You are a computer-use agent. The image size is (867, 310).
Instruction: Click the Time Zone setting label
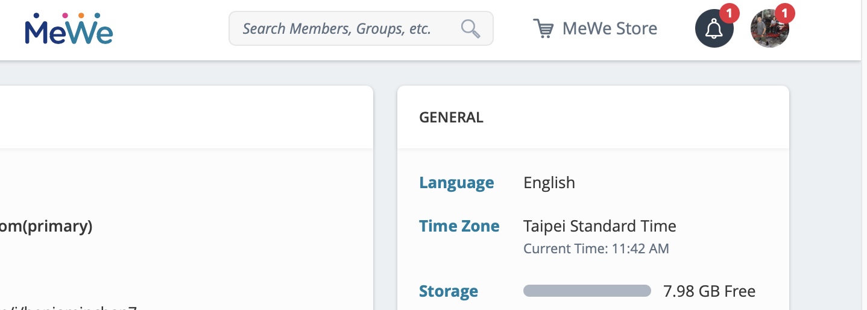tap(459, 226)
